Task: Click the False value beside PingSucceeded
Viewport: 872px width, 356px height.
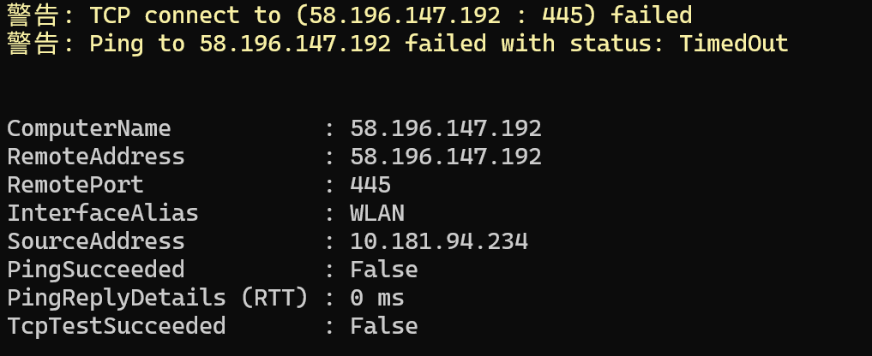Action: point(384,270)
